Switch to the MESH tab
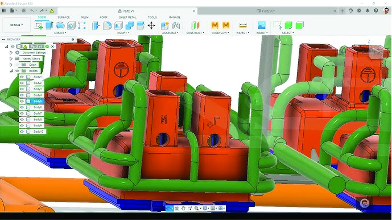The height and width of the screenshot is (220, 392). click(x=85, y=17)
